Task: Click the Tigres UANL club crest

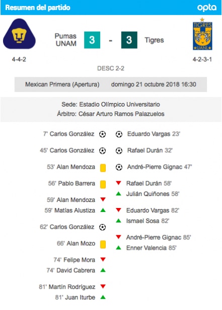Action: (202, 34)
